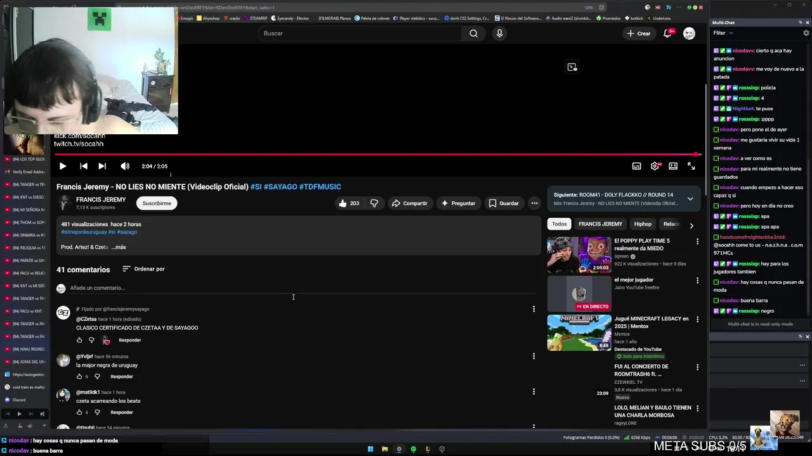The height and width of the screenshot is (456, 812).
Task: Click the Preguntar button
Action: click(x=458, y=203)
